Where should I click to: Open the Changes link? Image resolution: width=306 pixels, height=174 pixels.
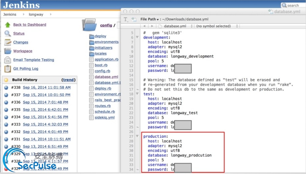point(21,42)
